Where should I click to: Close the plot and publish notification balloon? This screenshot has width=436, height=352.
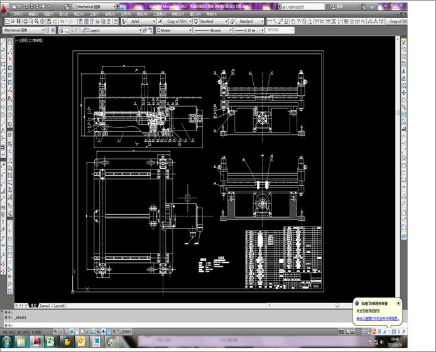(x=398, y=302)
